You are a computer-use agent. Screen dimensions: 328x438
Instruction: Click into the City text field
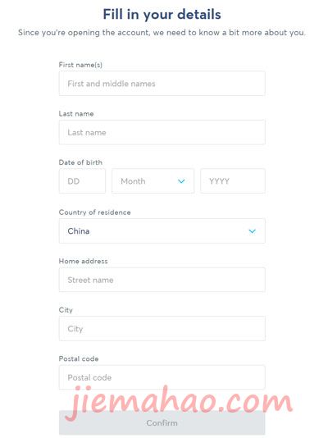162,329
